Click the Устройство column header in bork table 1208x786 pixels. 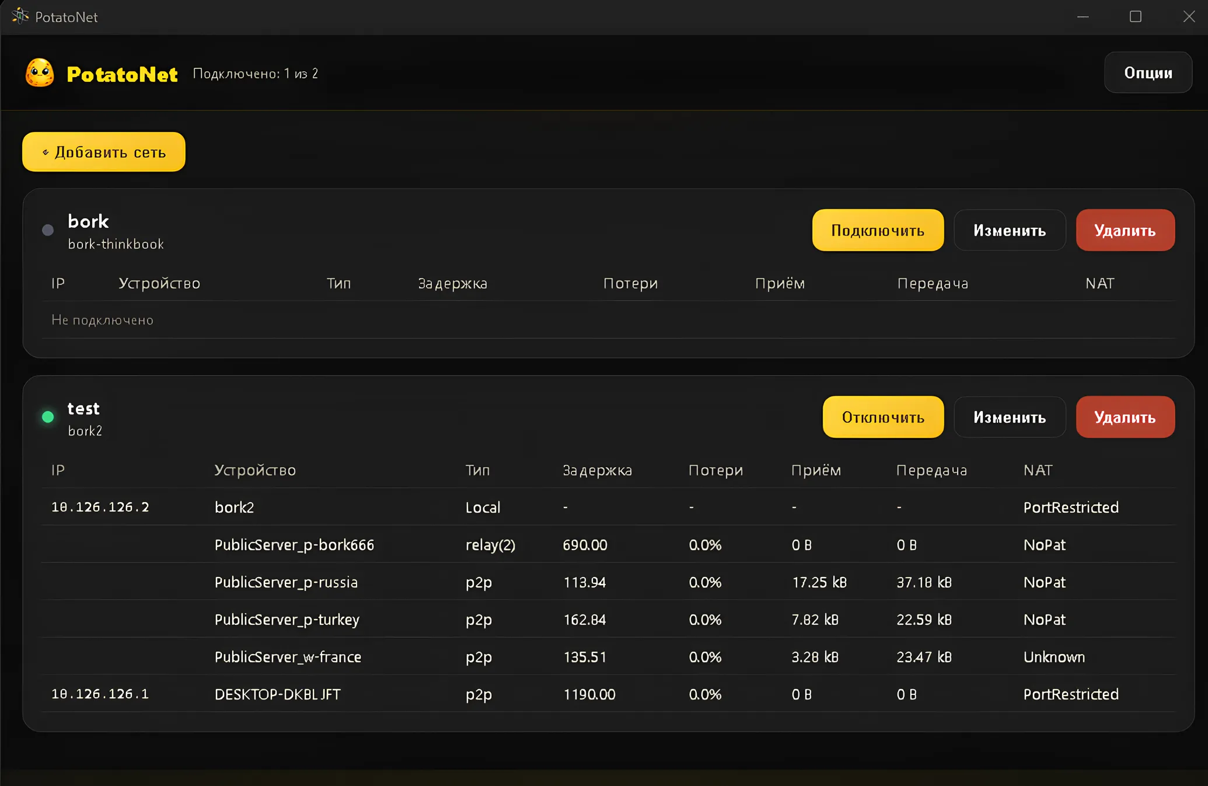click(x=159, y=283)
